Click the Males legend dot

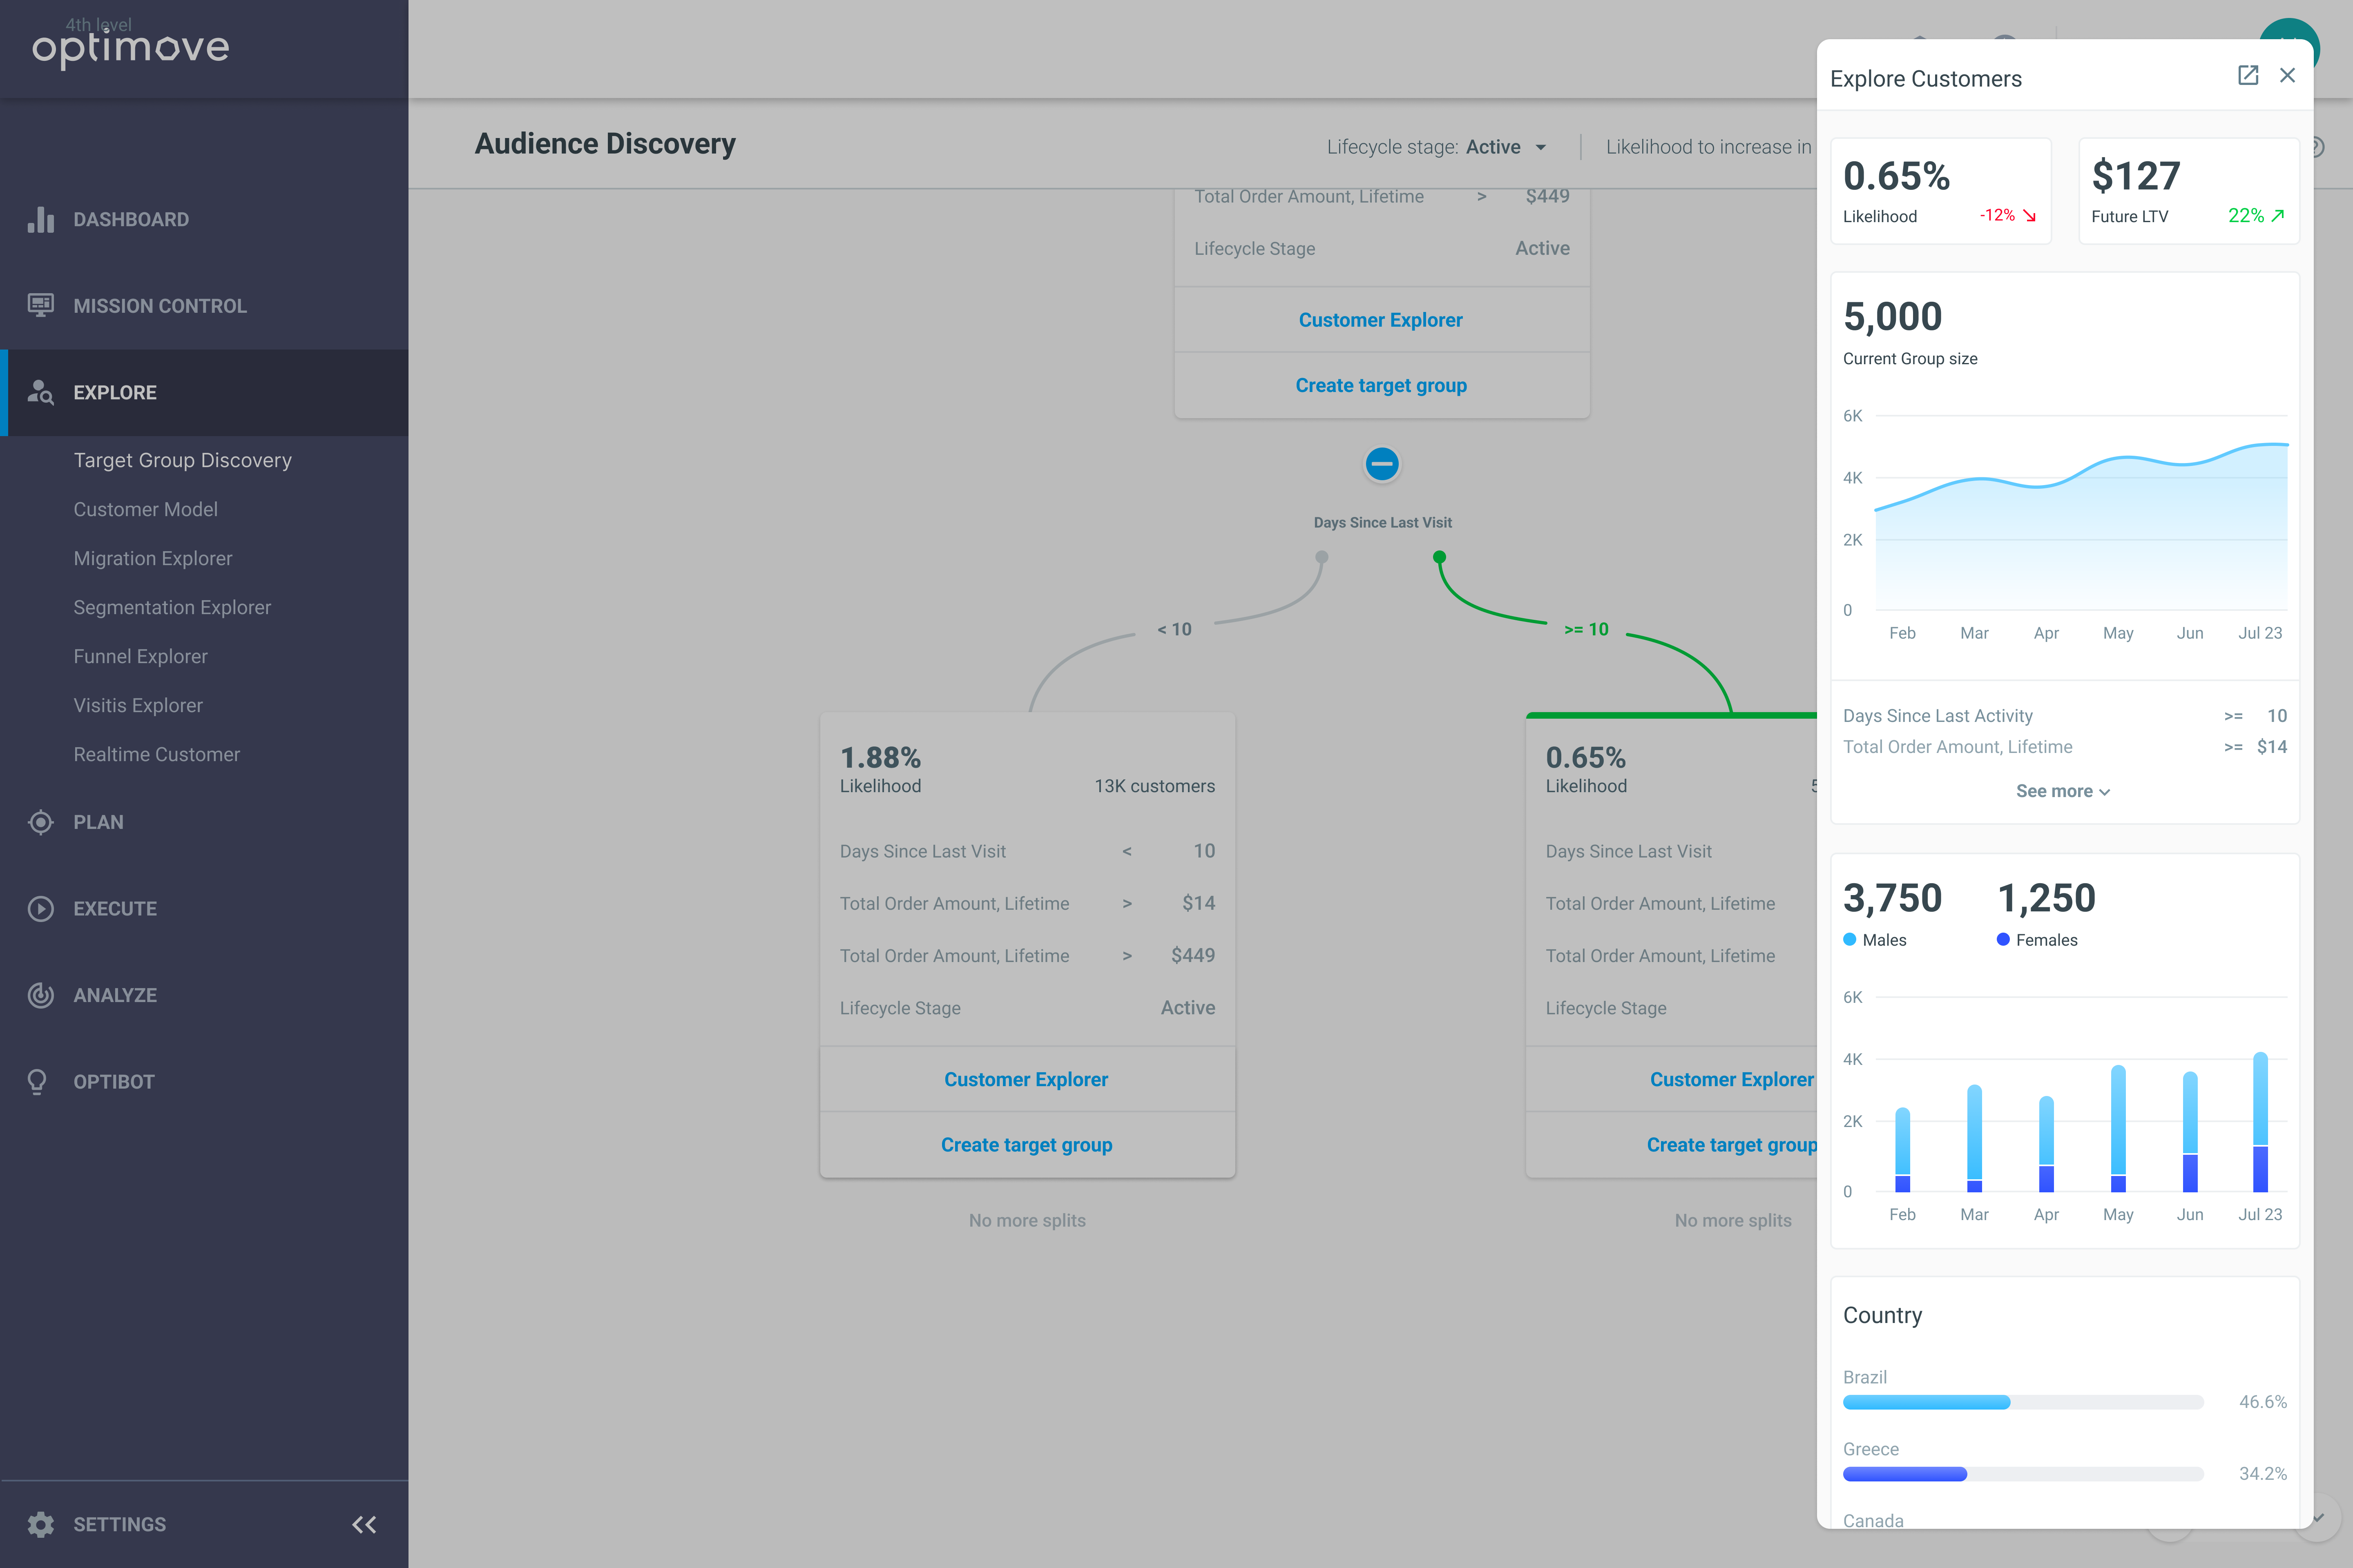pyautogui.click(x=1849, y=939)
